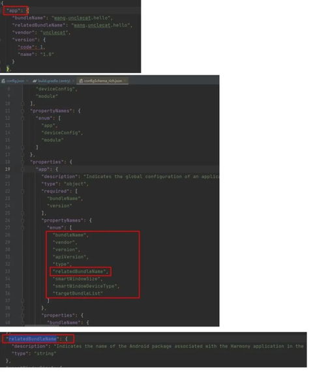Click the editor horizontal scrollbar
The width and height of the screenshot is (326, 382).
pos(42,325)
